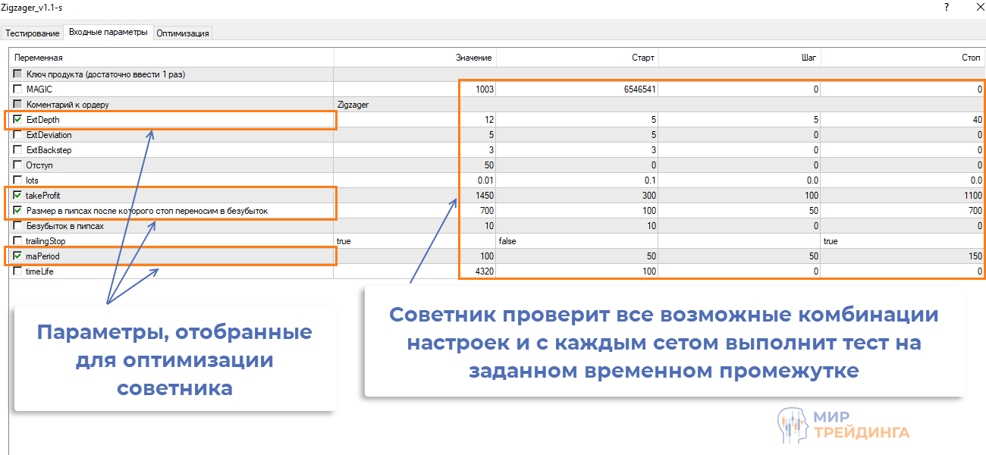Screen dimensions: 986x455
Task: Click the help question mark button
Action: point(946,8)
